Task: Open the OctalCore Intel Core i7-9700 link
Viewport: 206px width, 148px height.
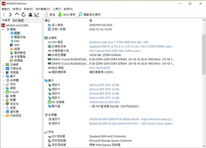Action: (119, 42)
